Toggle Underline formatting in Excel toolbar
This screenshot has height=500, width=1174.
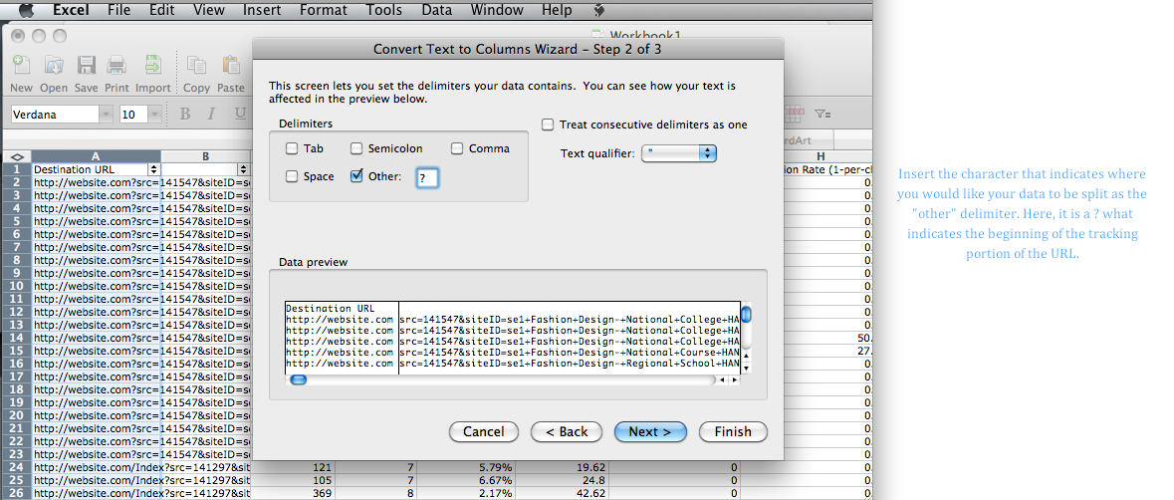[240, 114]
